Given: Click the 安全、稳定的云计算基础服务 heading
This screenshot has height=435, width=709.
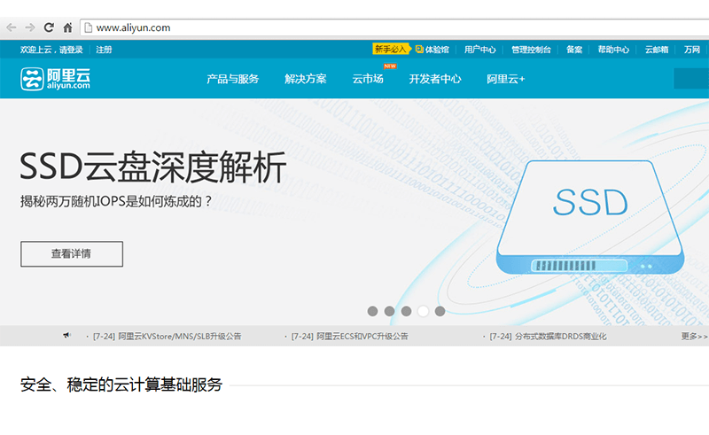Looking at the screenshot, I should 121,385.
